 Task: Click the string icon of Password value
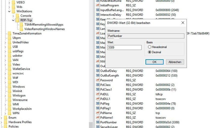click(98, 80)
